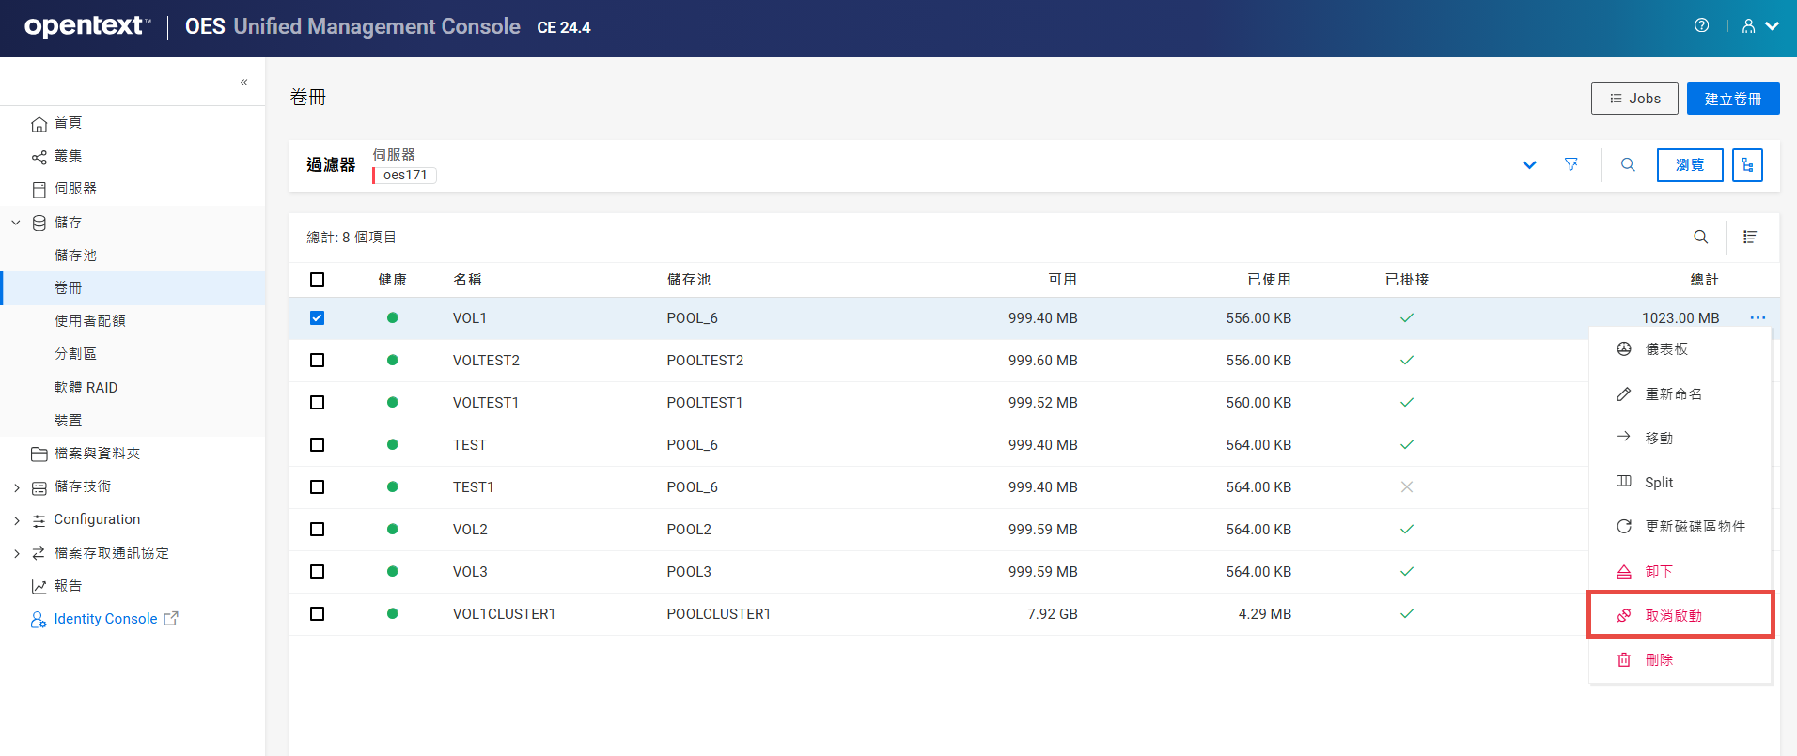Click the 建立卷冊 button
The image size is (1797, 756).
1732,99
